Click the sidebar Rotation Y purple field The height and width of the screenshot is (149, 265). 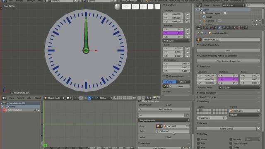click(x=173, y=33)
